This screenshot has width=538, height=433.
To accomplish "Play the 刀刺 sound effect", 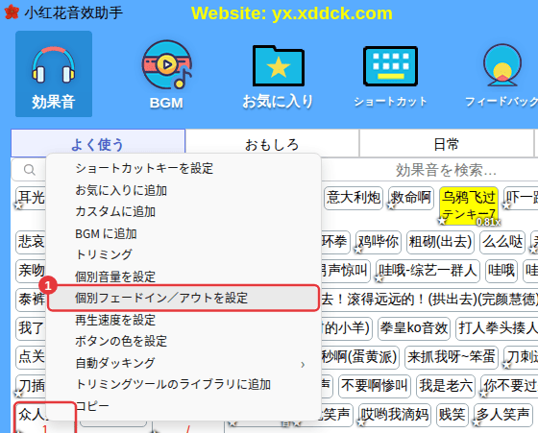I will [x=521, y=357].
